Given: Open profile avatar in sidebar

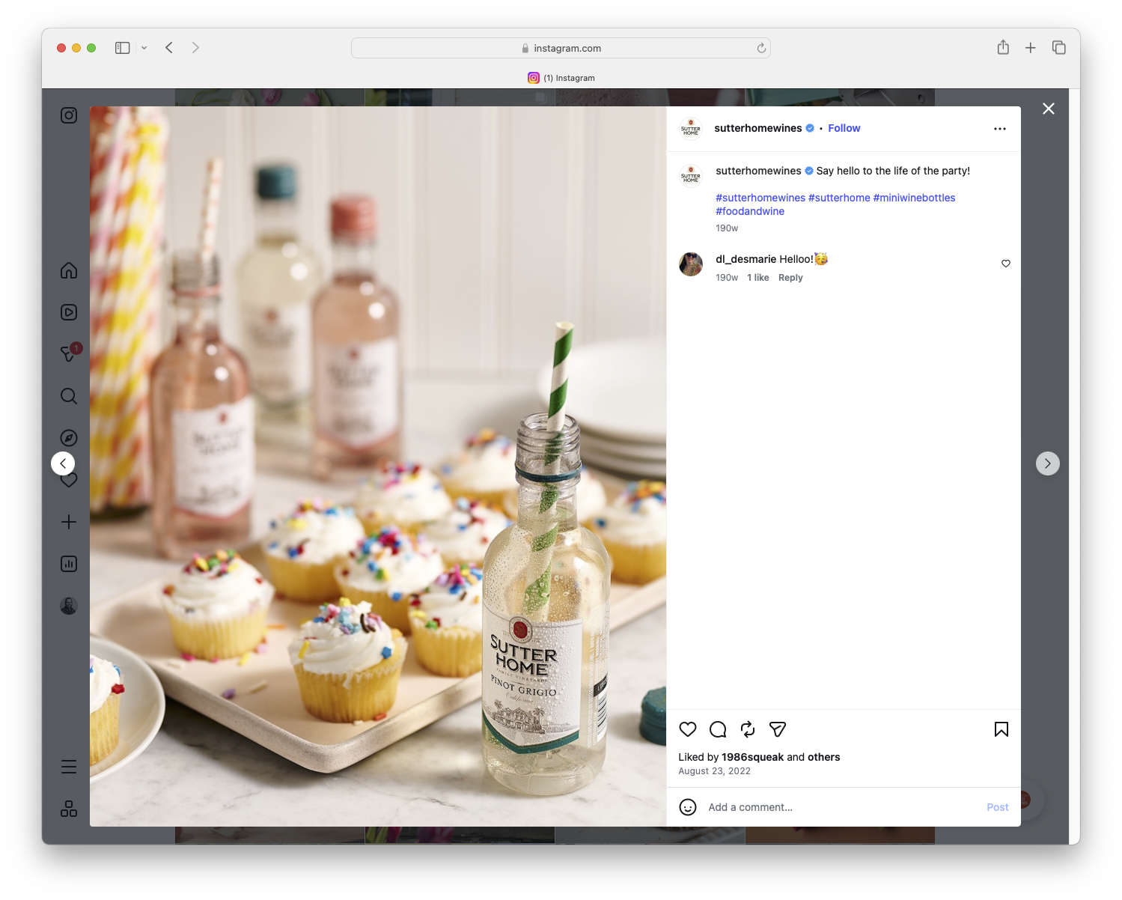Looking at the screenshot, I should pyautogui.click(x=69, y=606).
